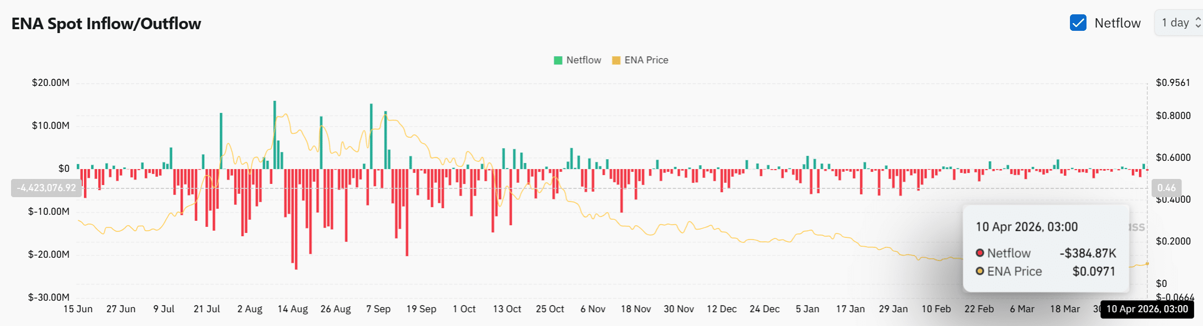Click the up-down arrows on interval selector

click(x=1198, y=23)
